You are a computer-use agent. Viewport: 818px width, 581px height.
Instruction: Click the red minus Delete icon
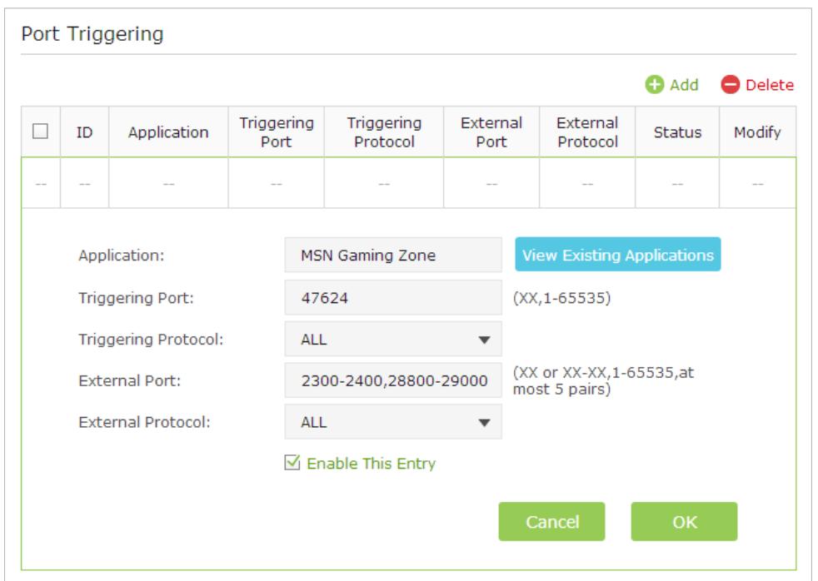click(730, 84)
